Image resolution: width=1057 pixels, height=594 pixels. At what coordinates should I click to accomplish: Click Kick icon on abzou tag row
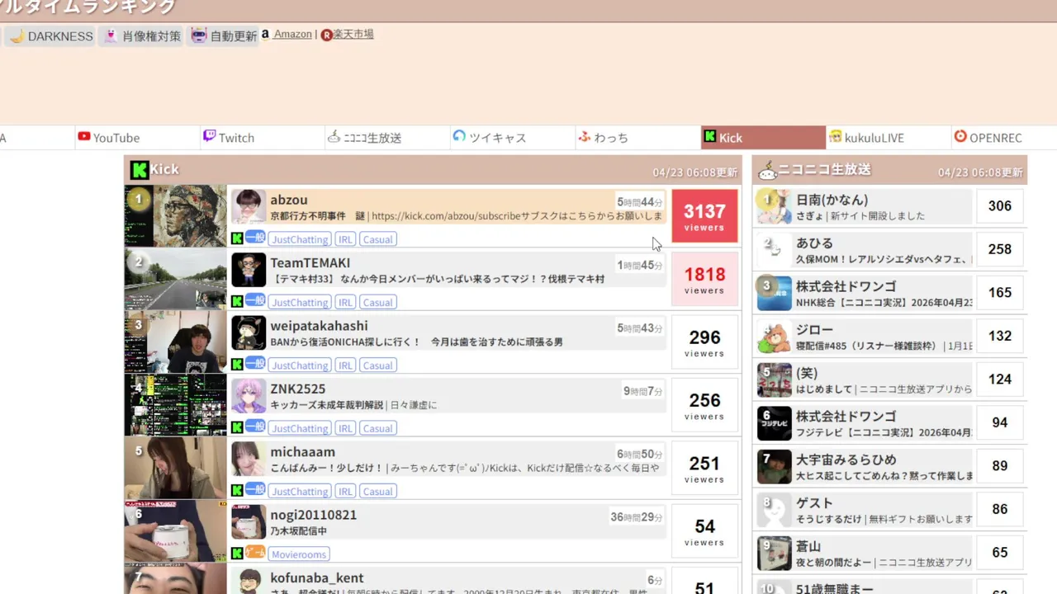tap(237, 238)
